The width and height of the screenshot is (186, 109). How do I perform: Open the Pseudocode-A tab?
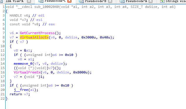(136, 1)
